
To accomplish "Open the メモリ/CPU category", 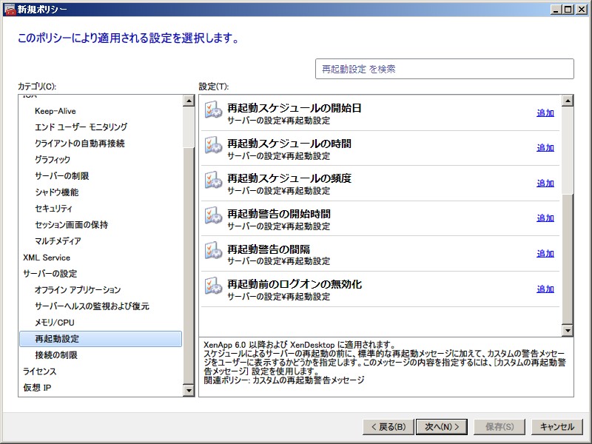I will [x=54, y=323].
